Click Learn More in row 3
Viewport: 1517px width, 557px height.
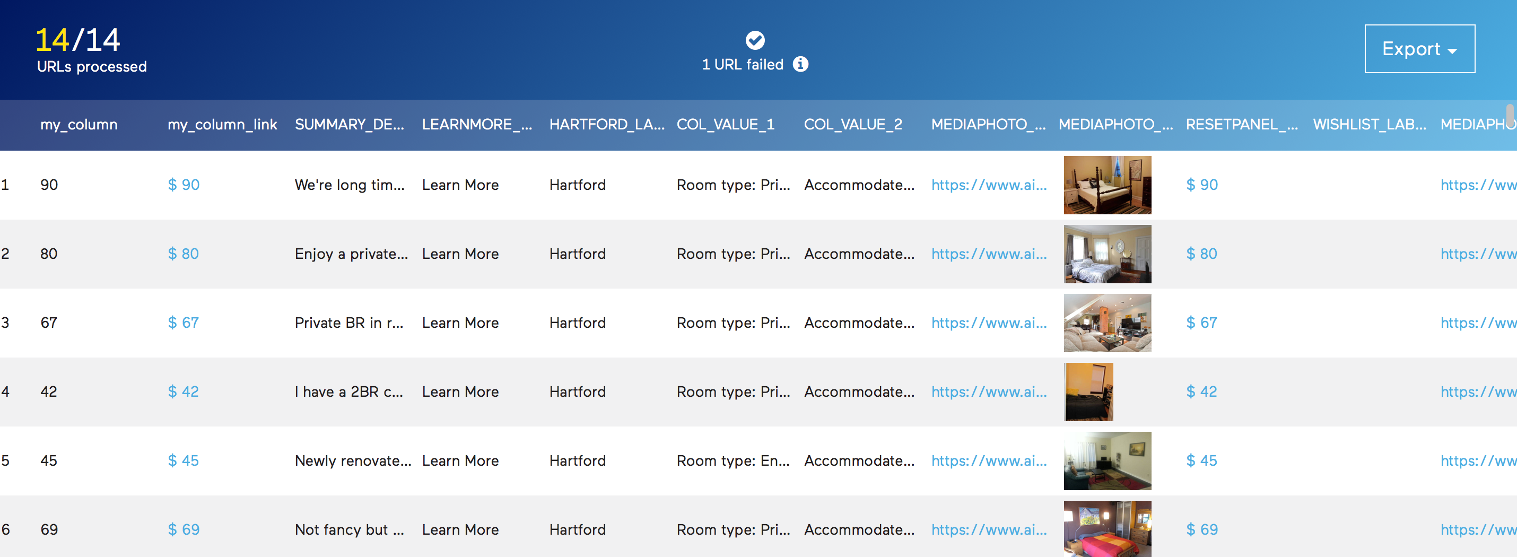(x=460, y=323)
